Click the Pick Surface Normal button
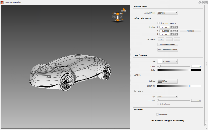This screenshot has height=130, width=208. (x=168, y=44)
